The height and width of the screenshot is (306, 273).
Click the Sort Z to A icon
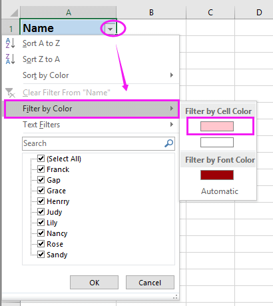(10, 59)
